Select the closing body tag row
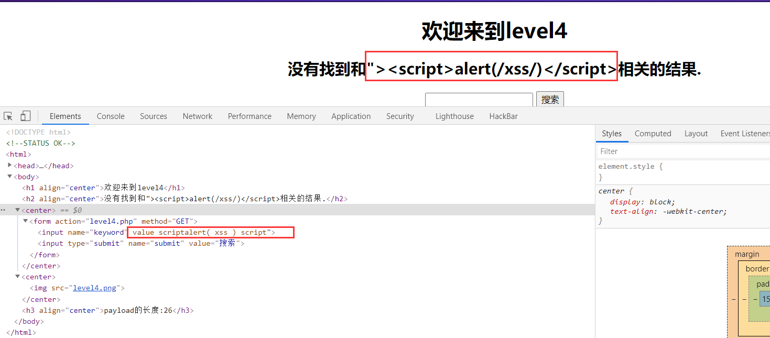Viewport: 770px width, 338px height. coord(29,321)
